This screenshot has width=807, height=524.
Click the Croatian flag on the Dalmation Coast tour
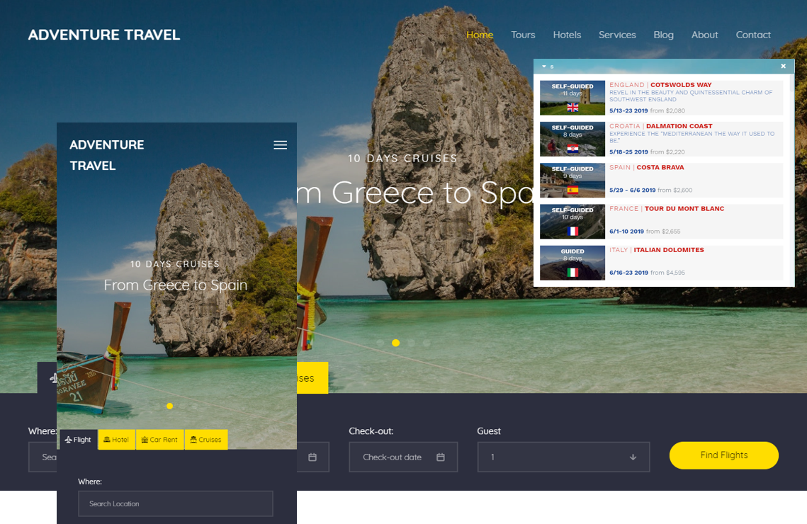pos(572,149)
